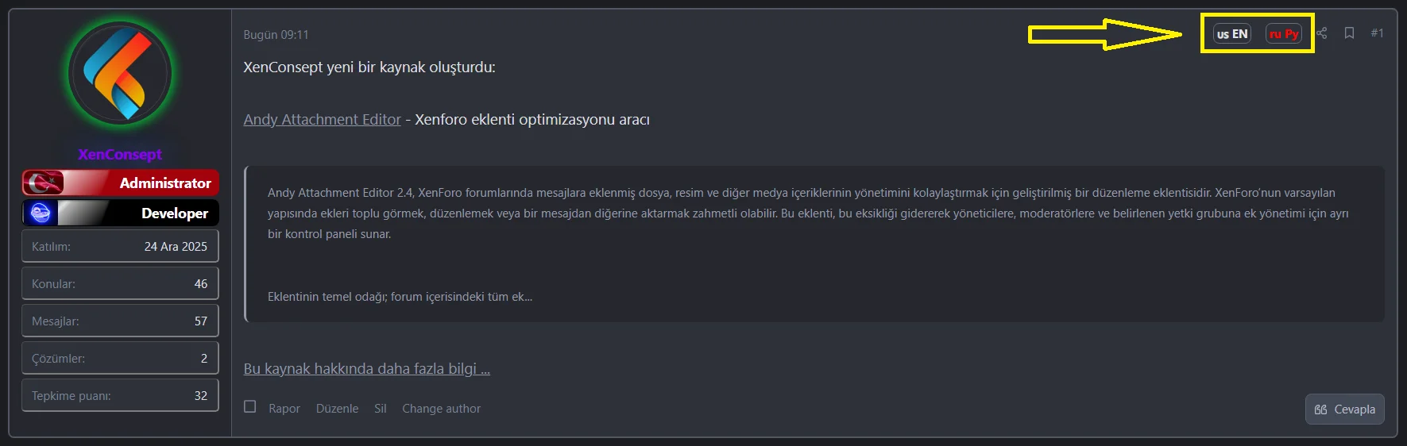Click Rapor to report post

(x=284, y=409)
